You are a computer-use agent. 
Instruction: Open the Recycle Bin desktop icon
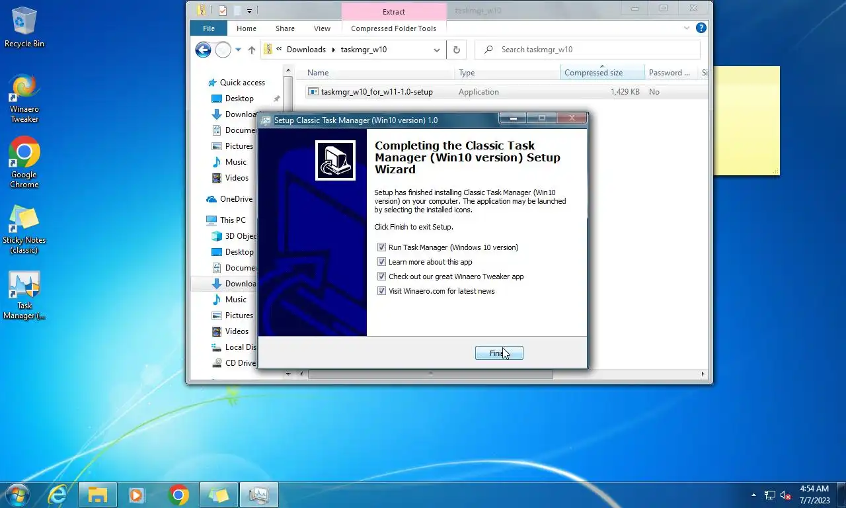click(24, 27)
